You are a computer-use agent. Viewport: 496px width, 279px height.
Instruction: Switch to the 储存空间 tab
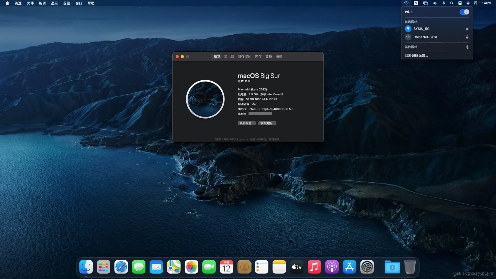click(x=244, y=56)
